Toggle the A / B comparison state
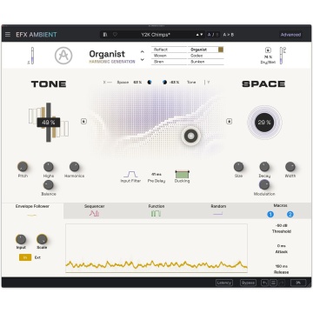 pos(213,35)
